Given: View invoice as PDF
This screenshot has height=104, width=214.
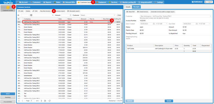Looking at the screenshot, I should coord(131,12).
